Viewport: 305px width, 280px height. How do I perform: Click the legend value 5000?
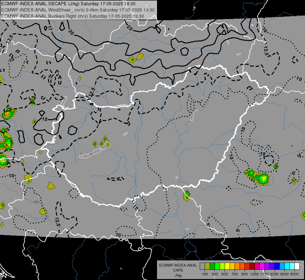tap(294, 274)
